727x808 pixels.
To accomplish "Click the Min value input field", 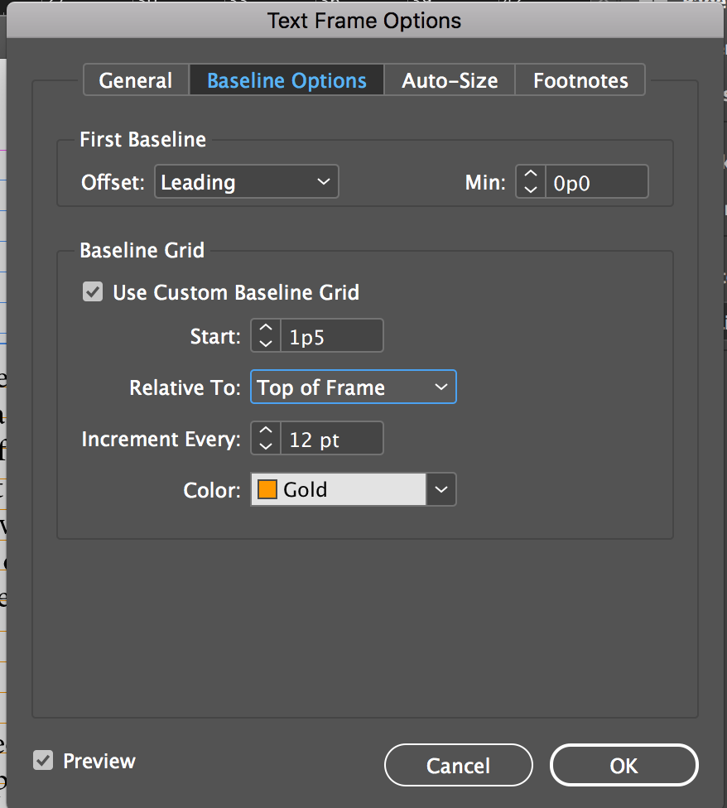I will (x=596, y=183).
